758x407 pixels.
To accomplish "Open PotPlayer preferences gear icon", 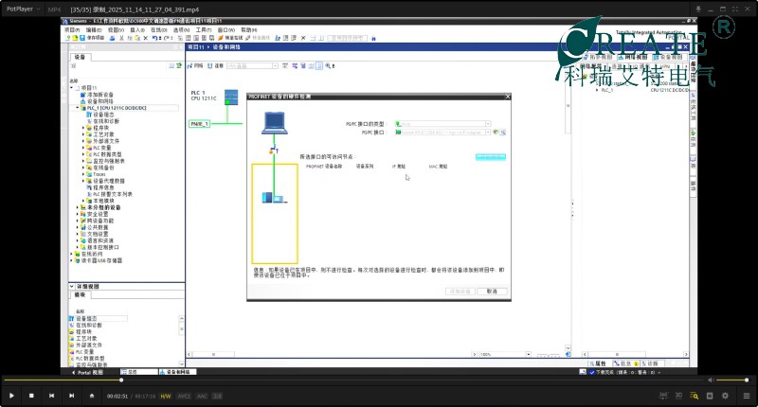I will click(x=725, y=396).
